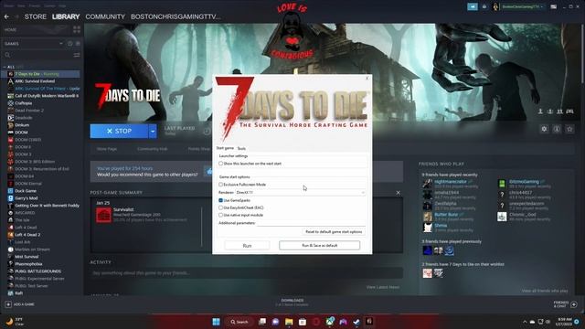Viewport: 585px width, 329px height.
Task: Open the game info icon beside the gear
Action: coord(557,129)
